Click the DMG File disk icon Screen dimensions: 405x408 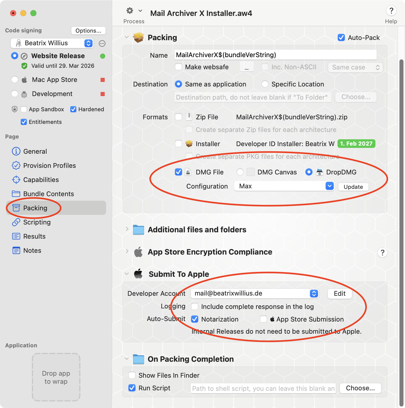[188, 172]
